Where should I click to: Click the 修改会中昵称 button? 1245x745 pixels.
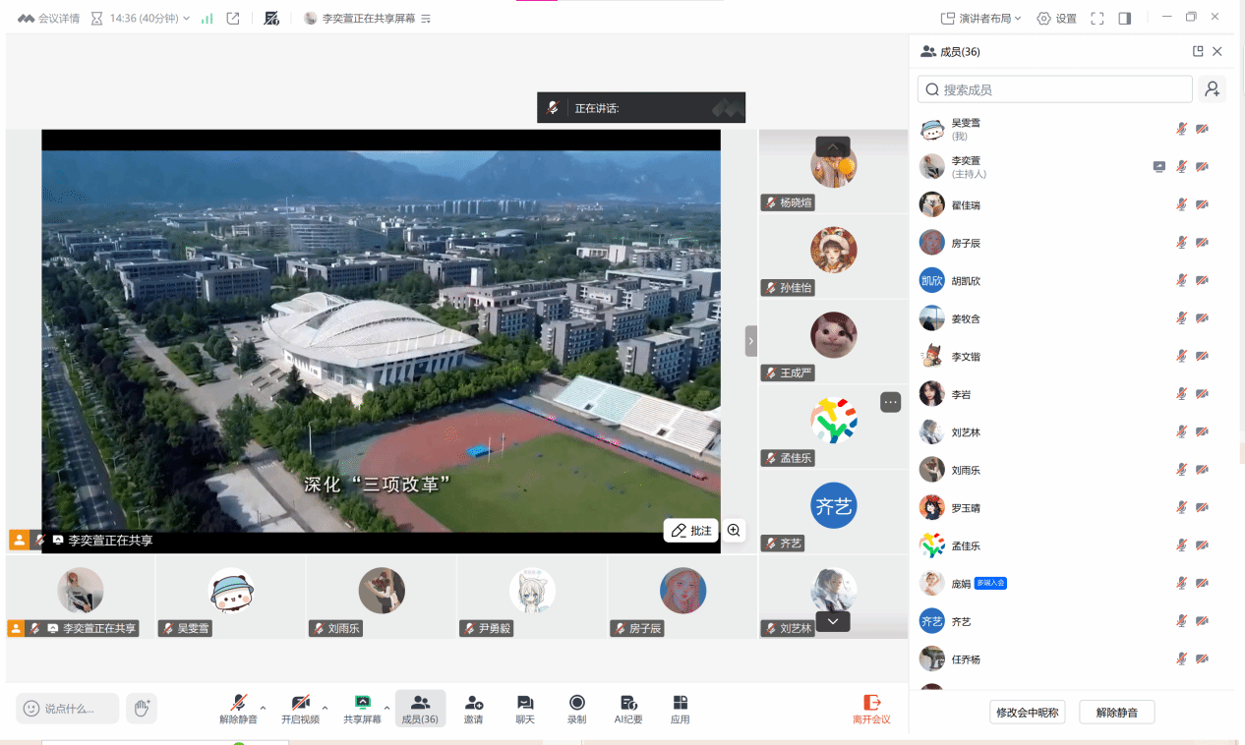(x=1027, y=713)
